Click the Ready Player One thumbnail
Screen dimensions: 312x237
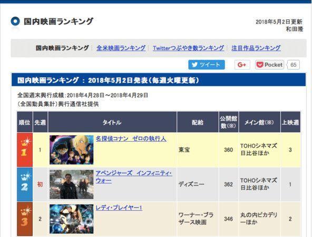[72, 219]
